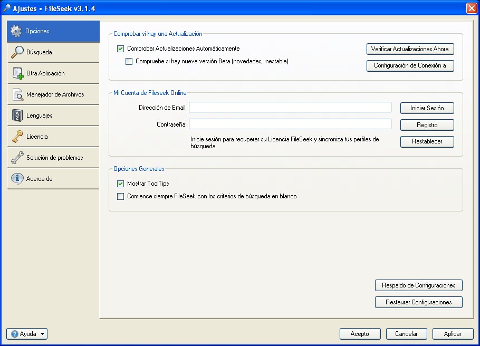Click the "Comprobar si hay una Actualización" group title
The width and height of the screenshot is (480, 346).
coord(158,34)
